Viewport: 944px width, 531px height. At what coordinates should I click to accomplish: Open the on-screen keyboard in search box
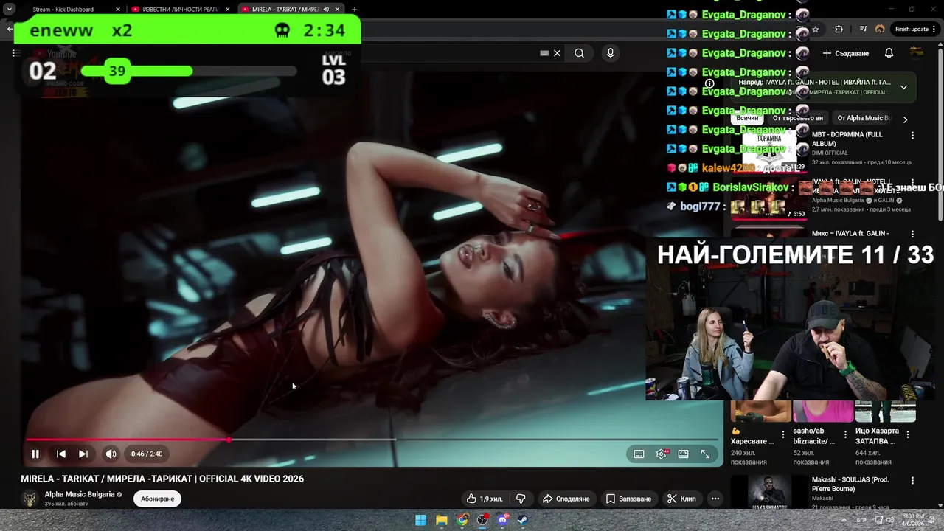pyautogui.click(x=544, y=53)
